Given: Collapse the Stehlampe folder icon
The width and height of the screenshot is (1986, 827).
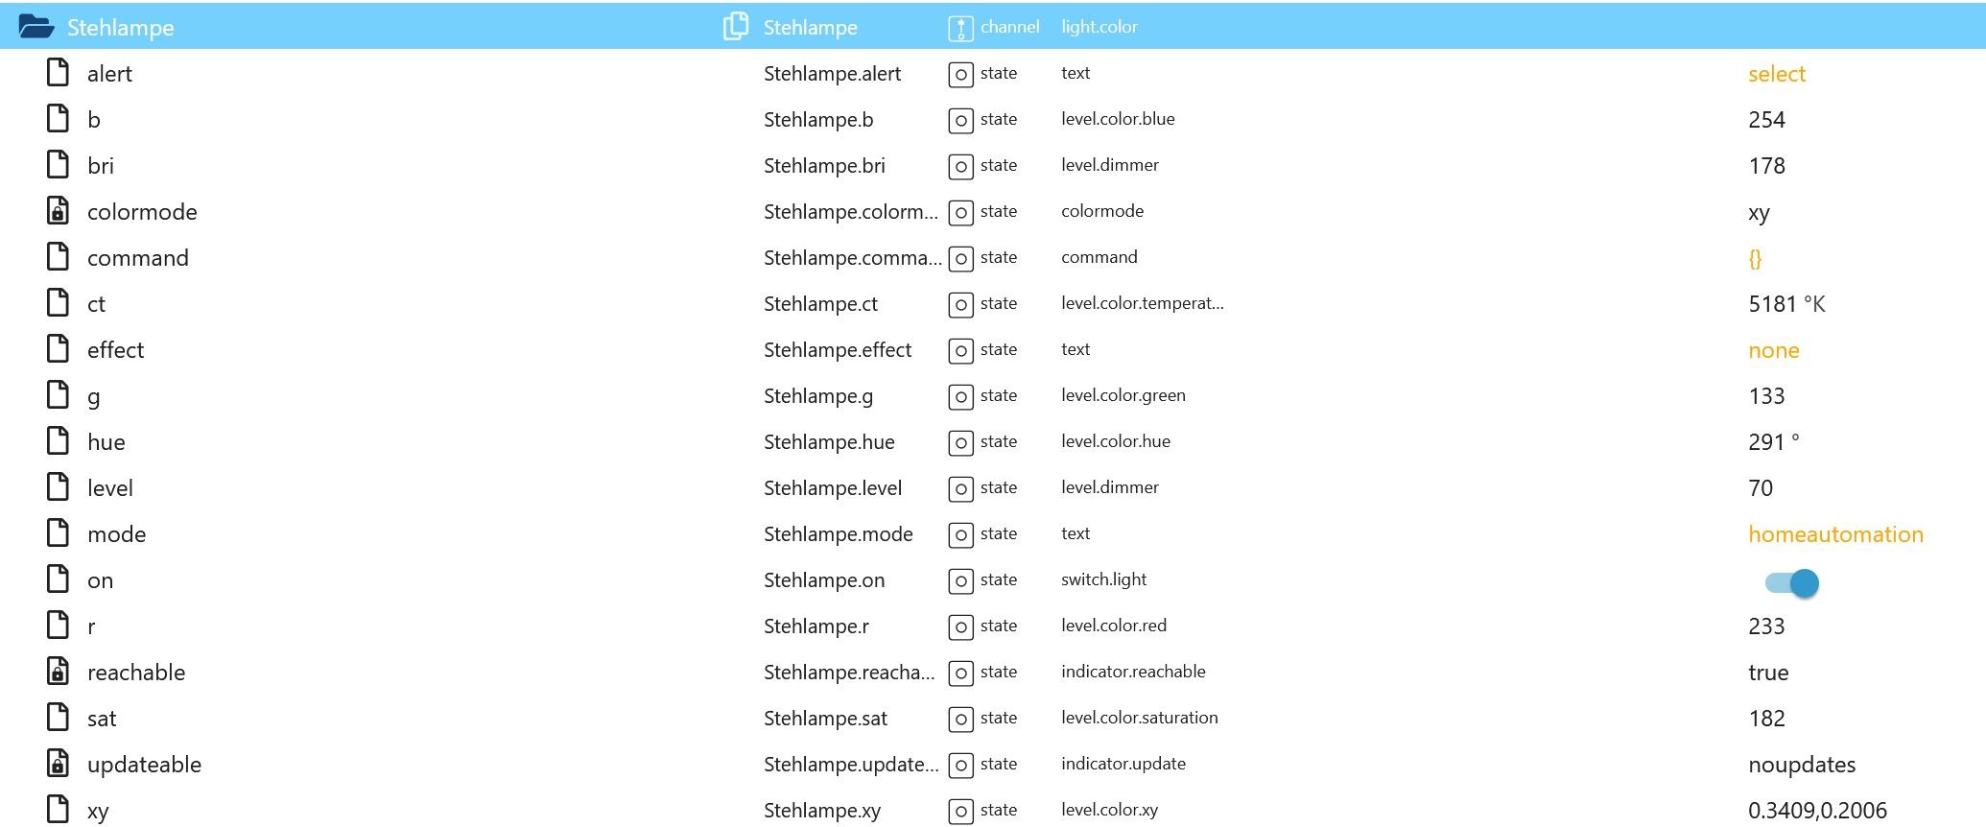Looking at the screenshot, I should [36, 27].
